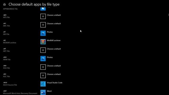Select the .ari extension text

(4, 32)
